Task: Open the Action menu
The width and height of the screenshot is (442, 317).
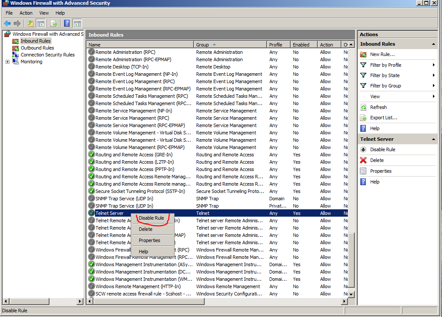Action: click(26, 13)
